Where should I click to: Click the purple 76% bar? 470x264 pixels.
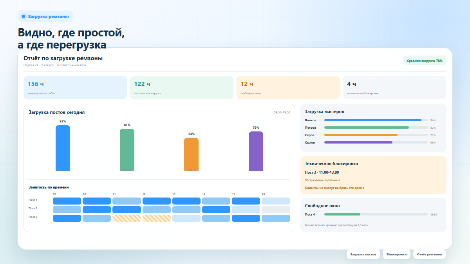(256, 151)
